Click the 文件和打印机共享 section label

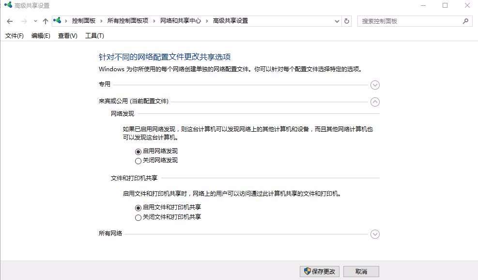coord(134,178)
